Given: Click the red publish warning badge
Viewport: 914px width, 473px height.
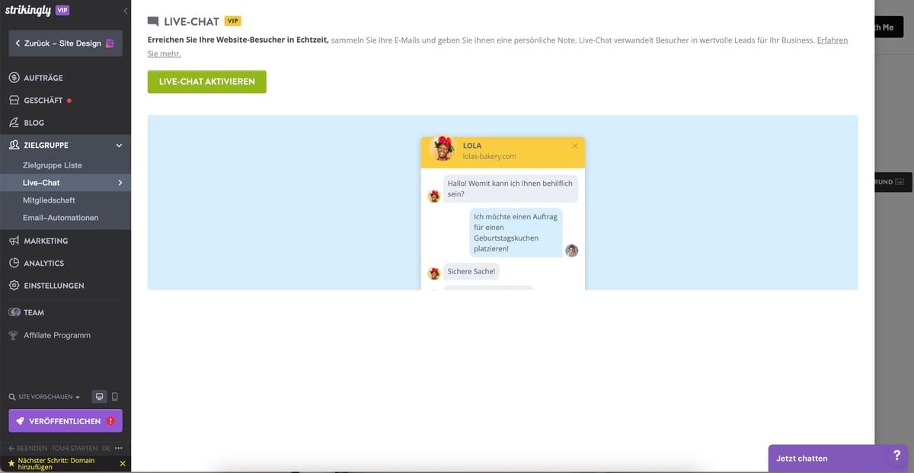Looking at the screenshot, I should click(111, 420).
